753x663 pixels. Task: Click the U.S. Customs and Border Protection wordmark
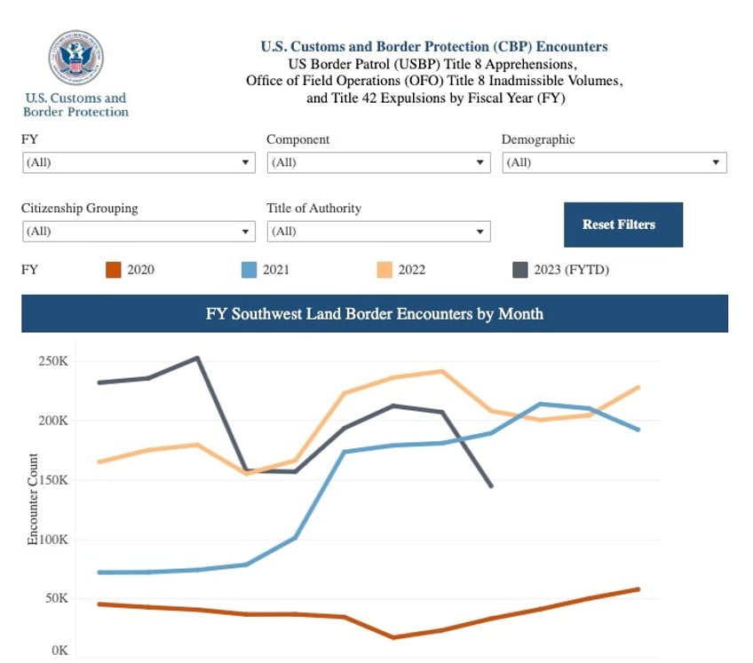(x=75, y=105)
